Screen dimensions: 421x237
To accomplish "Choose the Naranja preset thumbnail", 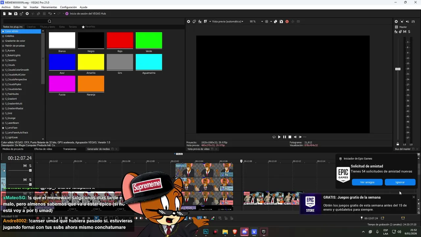I will pyautogui.click(x=91, y=84).
